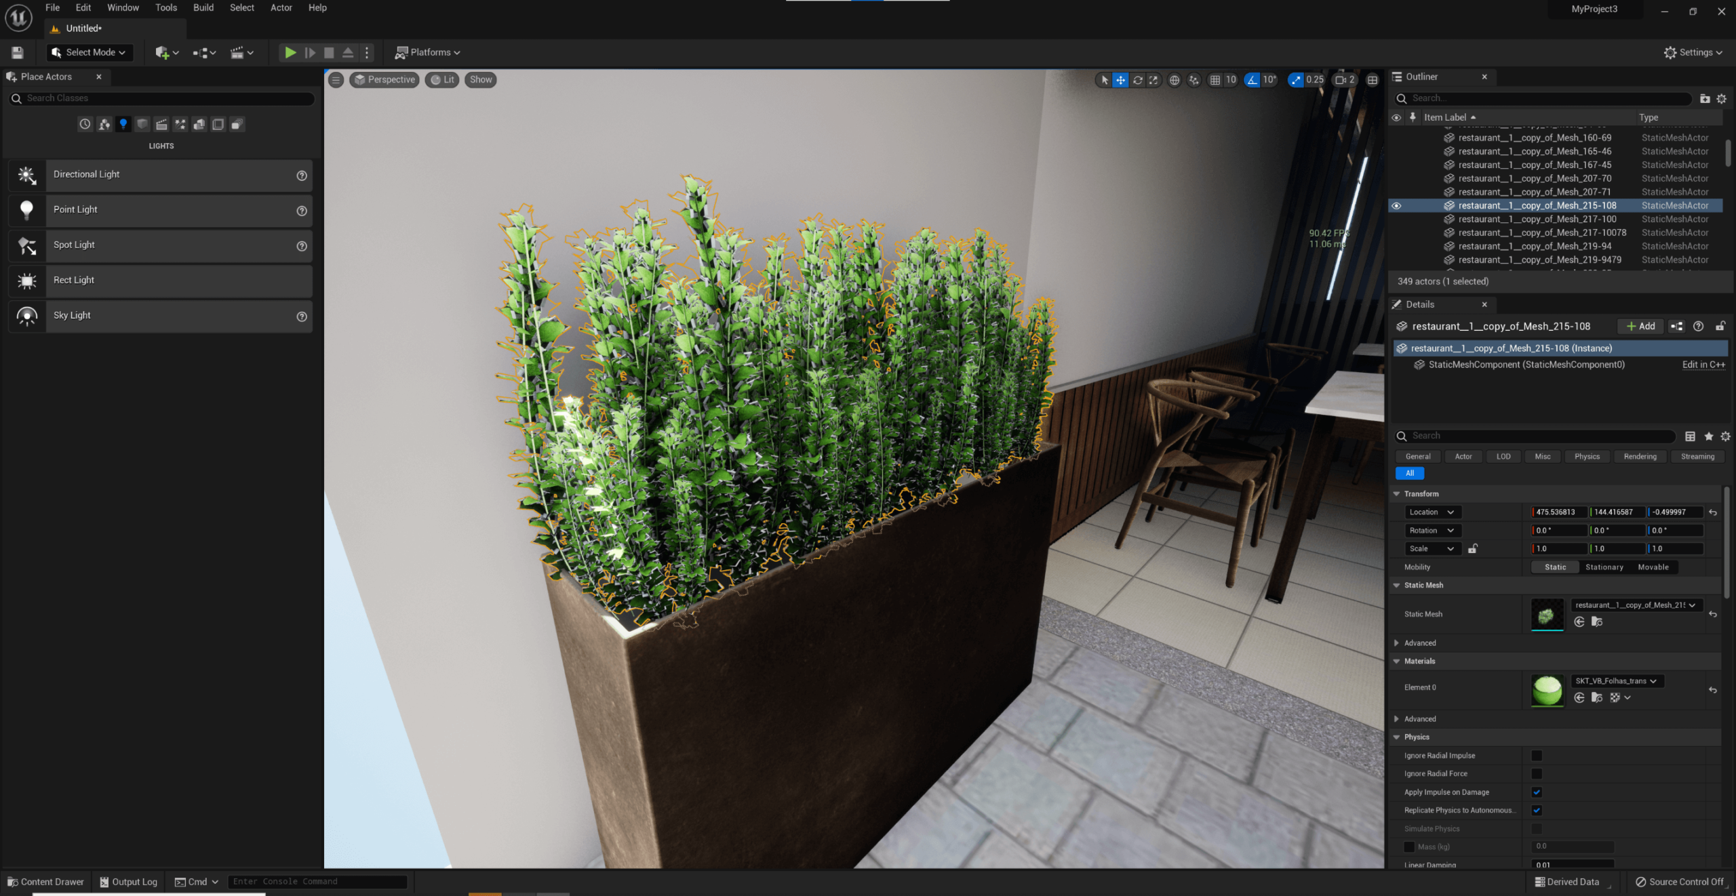Toggle visibility of restaurant_1__copy_of_Mesh_215-108 actor

point(1396,205)
